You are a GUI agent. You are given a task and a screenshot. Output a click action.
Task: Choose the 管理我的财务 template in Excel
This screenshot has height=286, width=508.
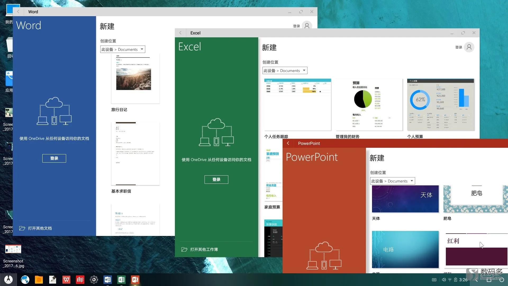[369, 105]
